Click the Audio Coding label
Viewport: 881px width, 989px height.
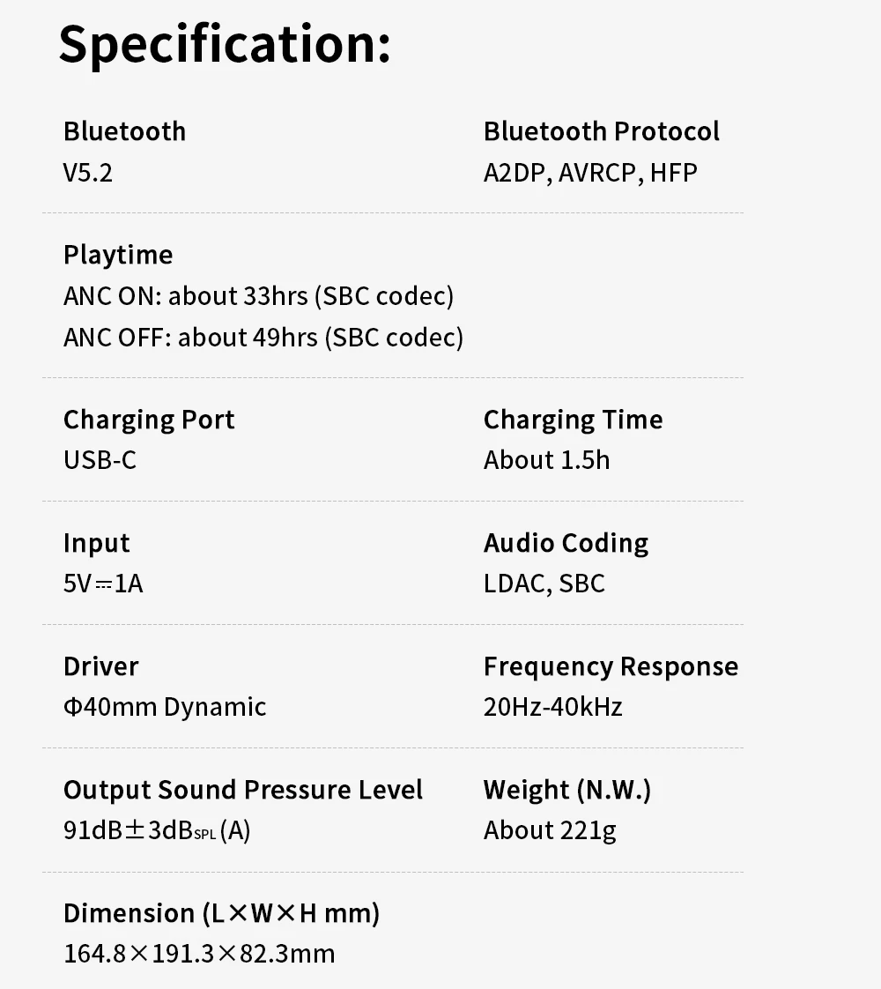point(566,543)
